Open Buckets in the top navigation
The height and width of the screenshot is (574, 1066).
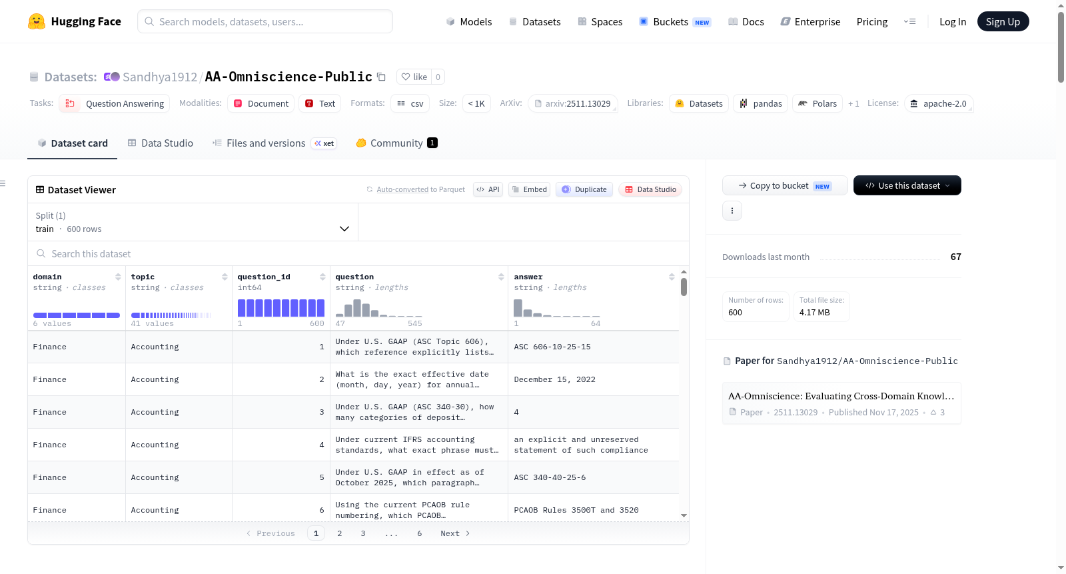point(675,21)
